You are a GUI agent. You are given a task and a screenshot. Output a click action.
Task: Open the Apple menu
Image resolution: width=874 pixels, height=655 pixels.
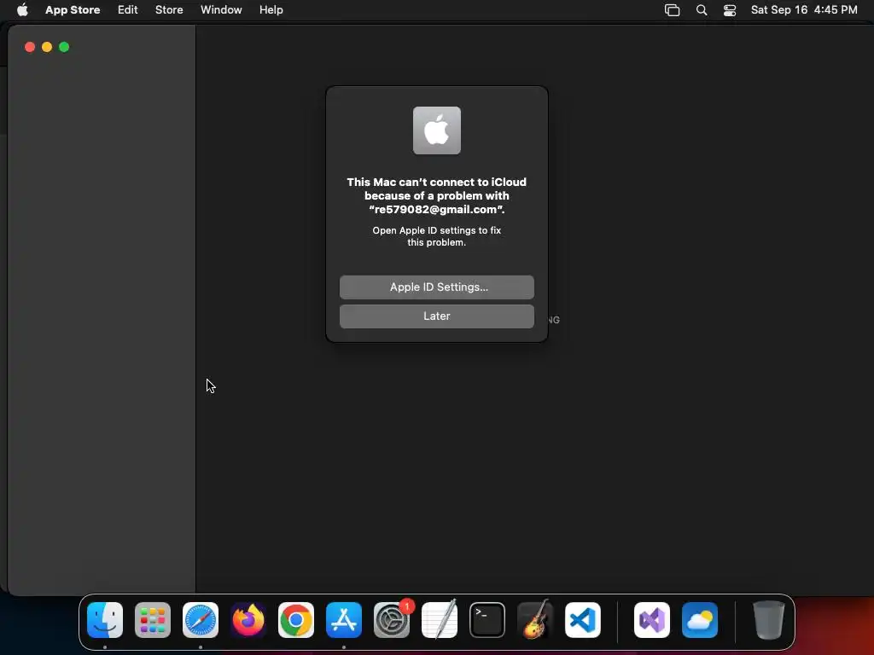tap(22, 10)
